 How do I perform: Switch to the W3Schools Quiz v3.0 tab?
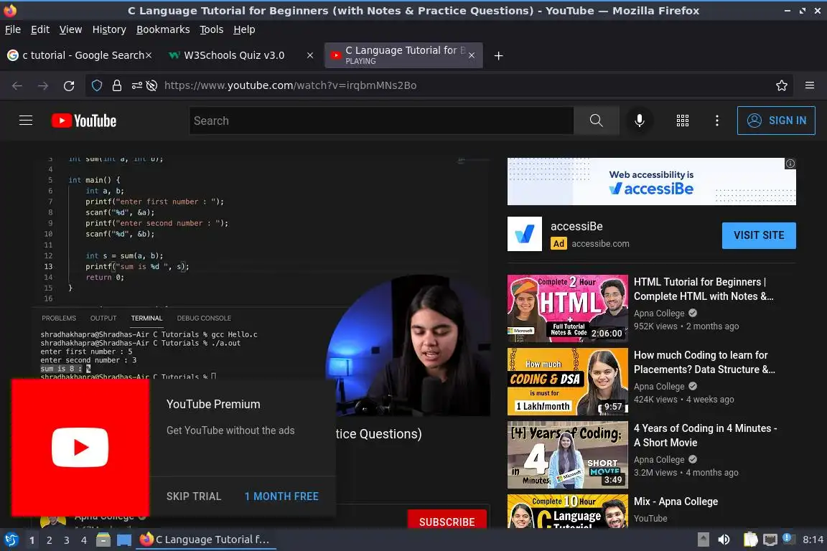coord(240,55)
